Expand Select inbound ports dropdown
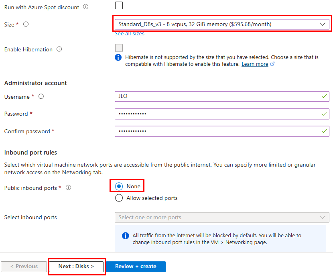Image resolution: width=333 pixels, height=277 pixels. tap(221, 217)
